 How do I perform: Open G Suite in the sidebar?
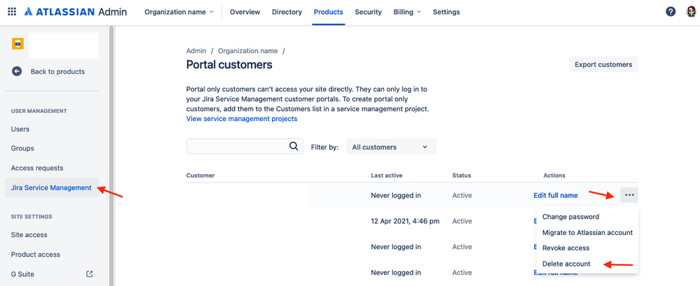[x=22, y=274]
